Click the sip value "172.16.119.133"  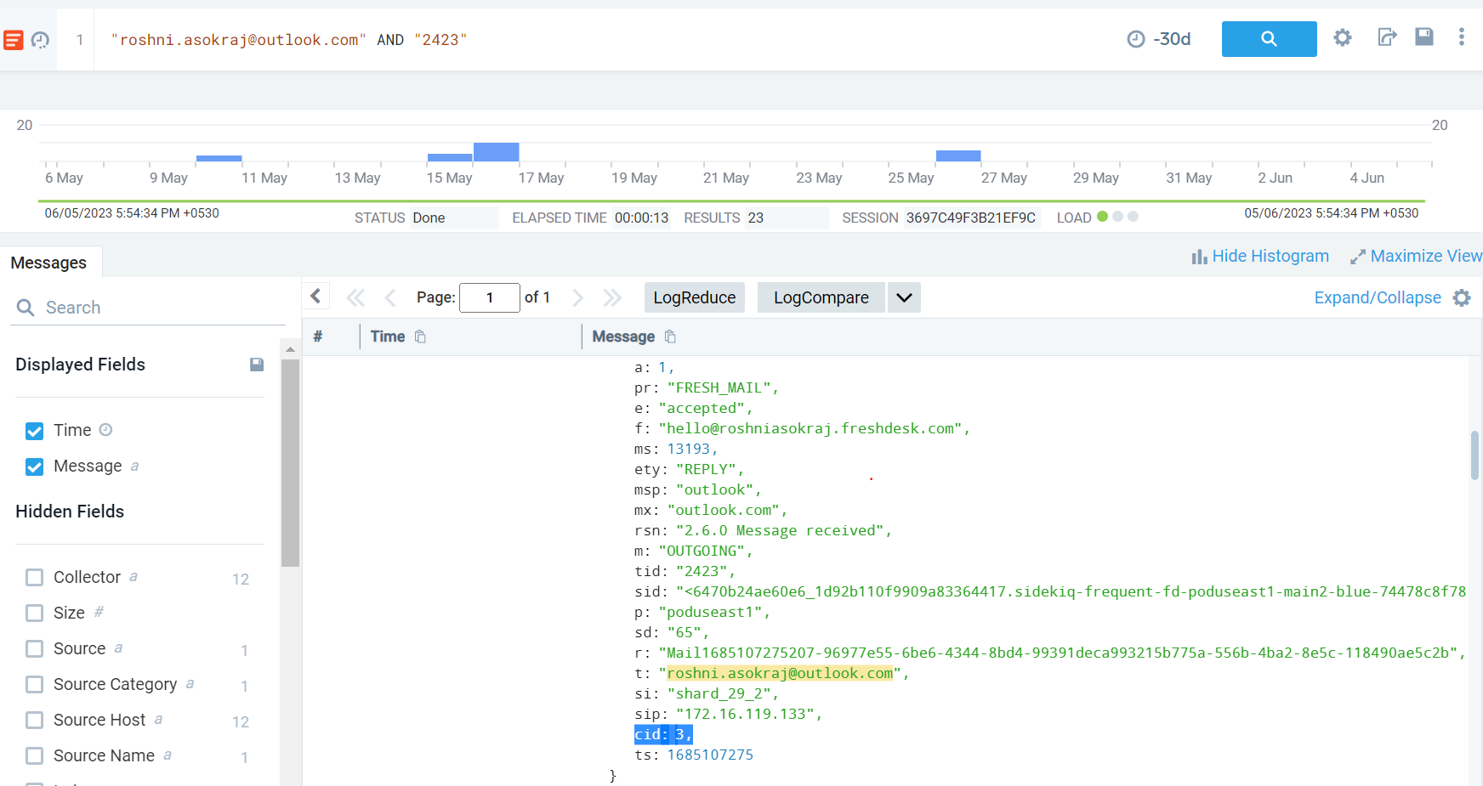(x=745, y=714)
